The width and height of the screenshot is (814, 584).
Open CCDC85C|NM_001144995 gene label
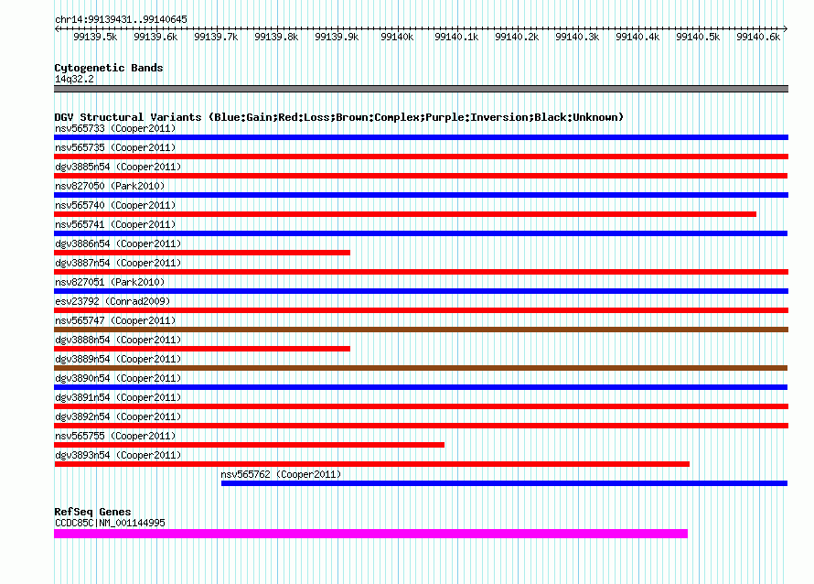click(x=110, y=523)
